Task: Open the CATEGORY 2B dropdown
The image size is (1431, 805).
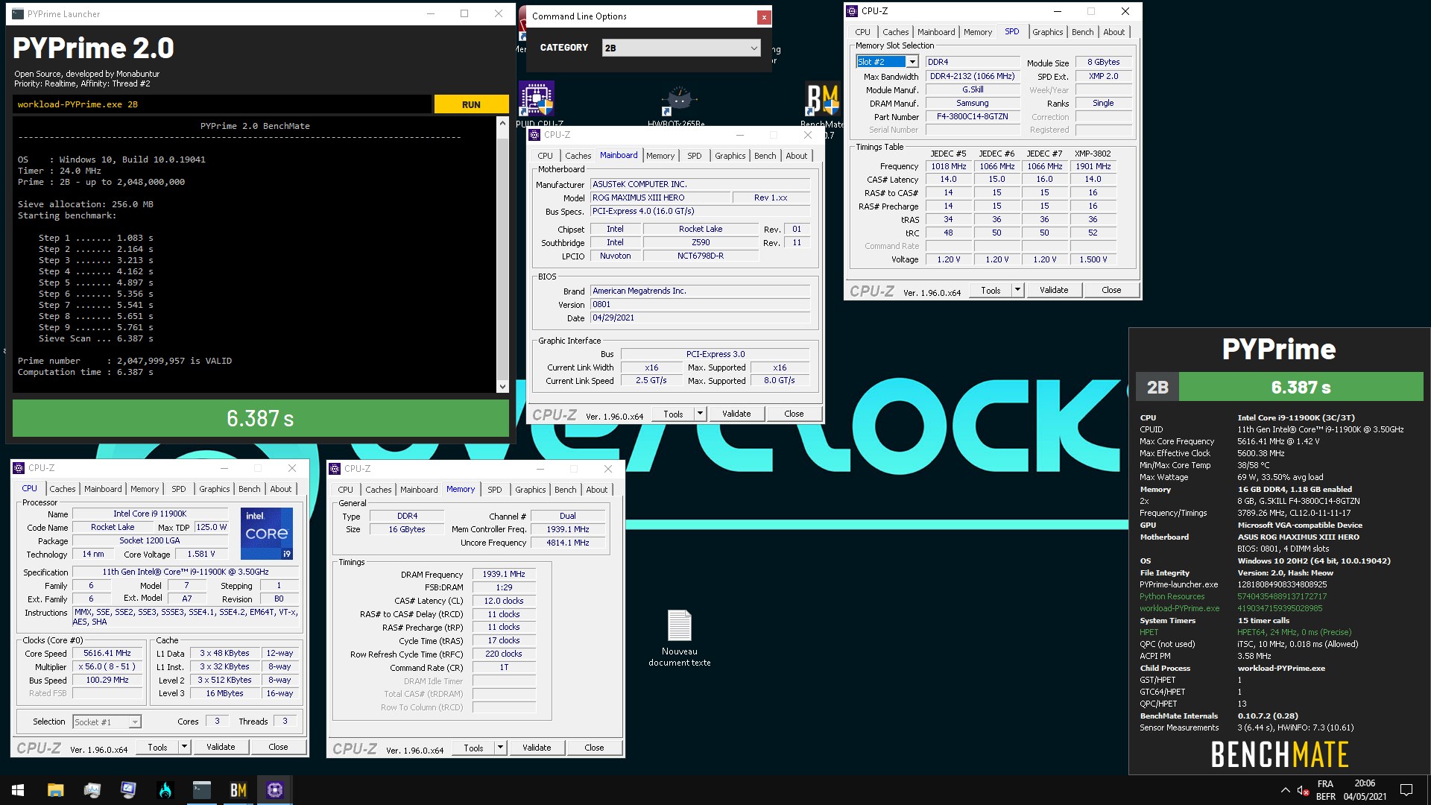Action: pos(681,48)
